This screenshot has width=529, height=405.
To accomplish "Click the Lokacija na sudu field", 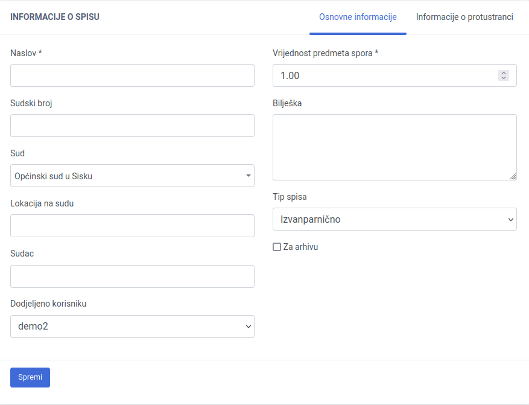I will click(132, 226).
